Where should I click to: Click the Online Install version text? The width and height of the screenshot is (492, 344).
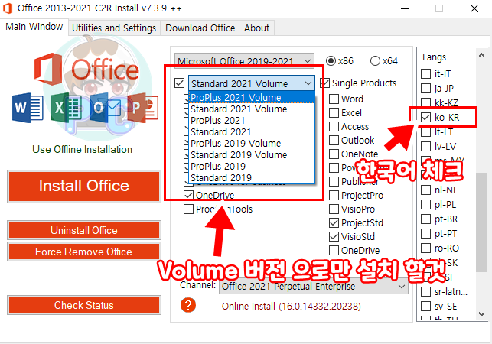click(292, 306)
